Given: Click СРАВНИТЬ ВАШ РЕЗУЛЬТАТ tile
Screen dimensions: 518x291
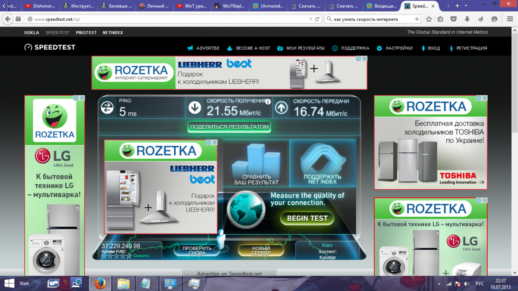Looking at the screenshot, I should coord(256,163).
